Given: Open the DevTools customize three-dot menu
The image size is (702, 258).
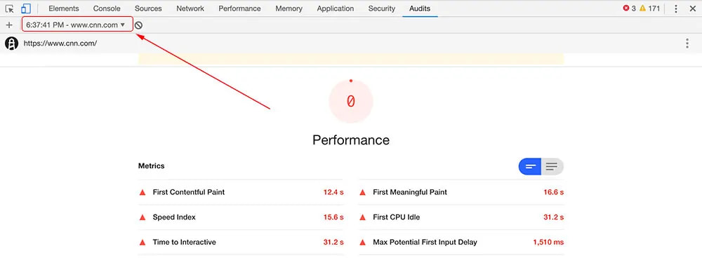Looking at the screenshot, I should [676, 8].
